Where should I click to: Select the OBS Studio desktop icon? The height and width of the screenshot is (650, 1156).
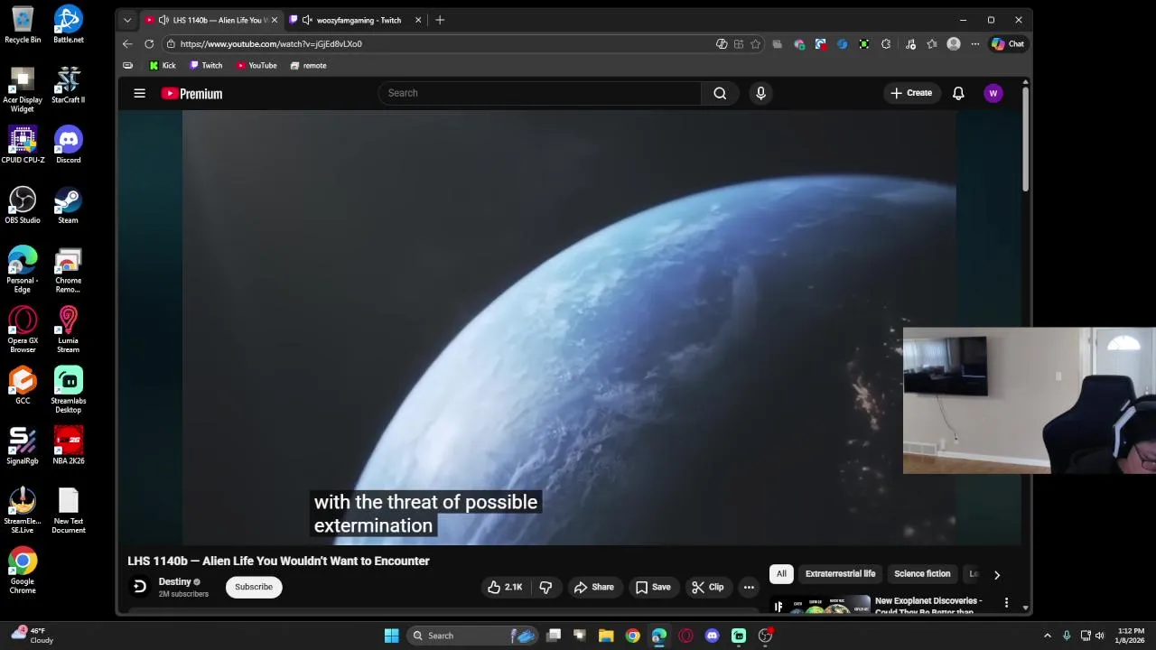pos(23,205)
